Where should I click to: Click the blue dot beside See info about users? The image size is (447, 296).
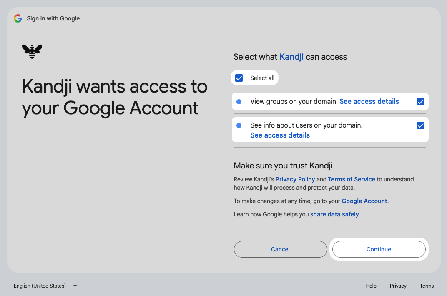pyautogui.click(x=239, y=125)
